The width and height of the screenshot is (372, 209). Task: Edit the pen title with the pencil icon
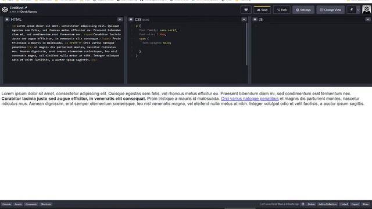click(26, 8)
